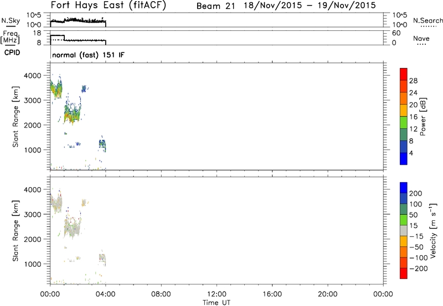Click 'normal (fast) 151 IF' text
Screen dimensions: 443x306
pyautogui.click(x=88, y=55)
